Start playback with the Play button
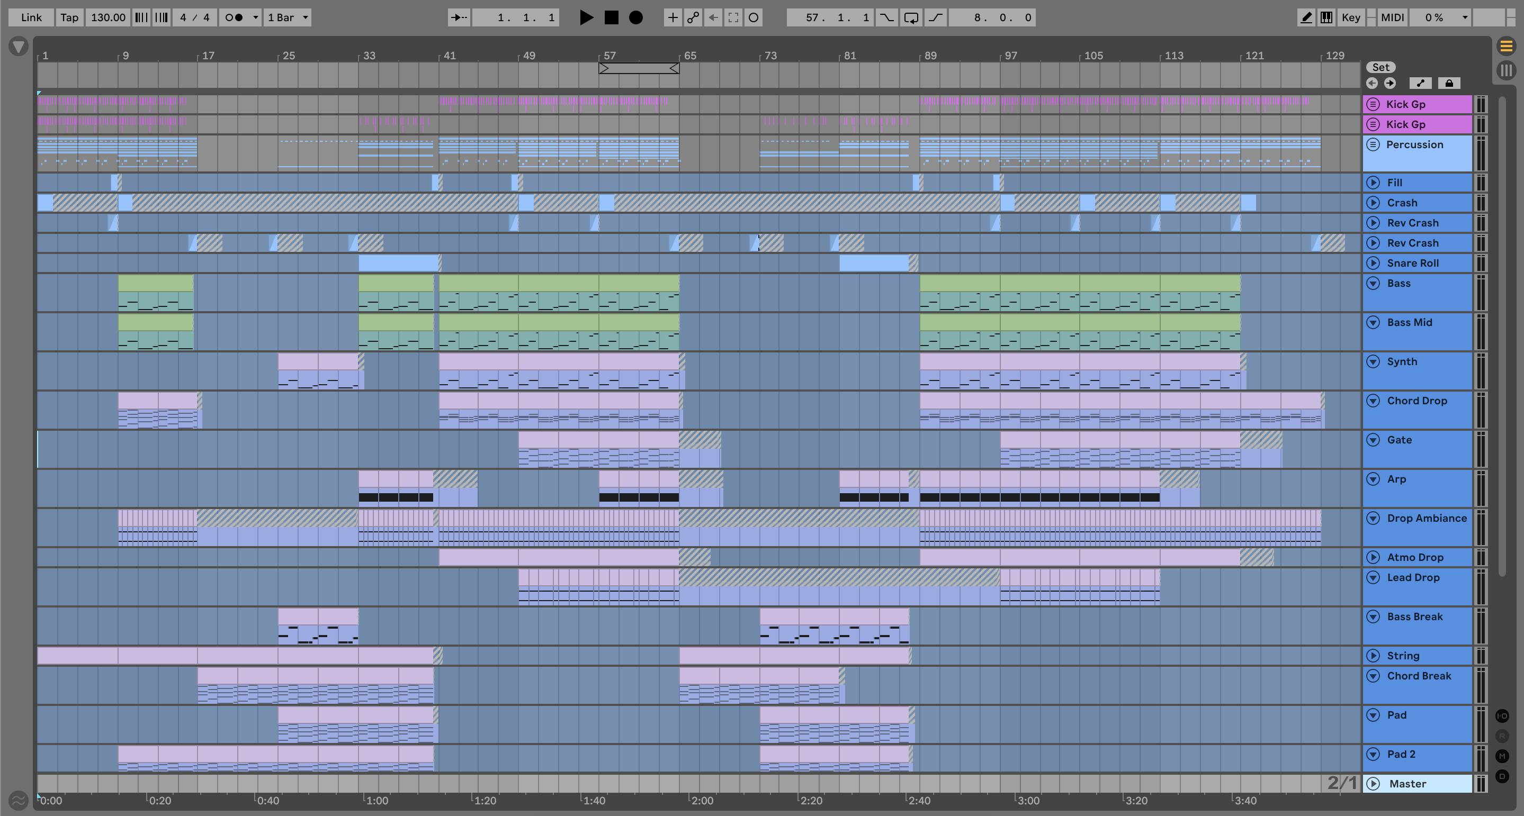1524x816 pixels. tap(586, 18)
